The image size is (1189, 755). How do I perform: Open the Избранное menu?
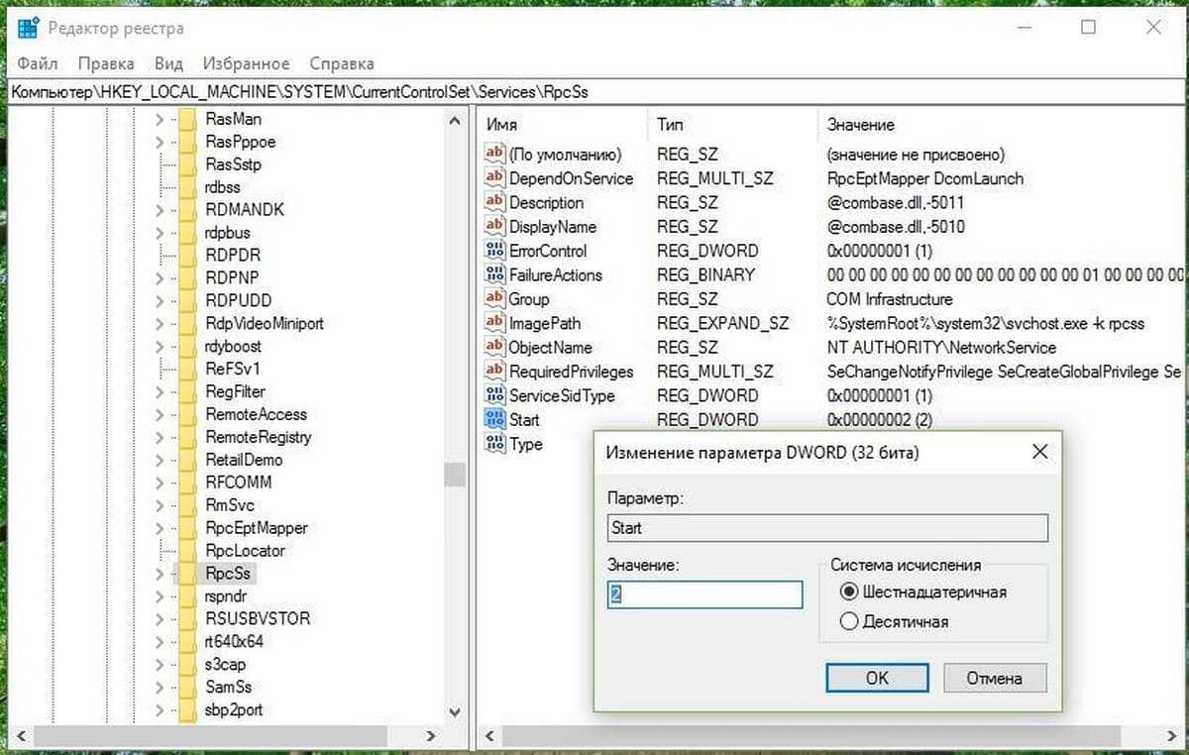(246, 63)
